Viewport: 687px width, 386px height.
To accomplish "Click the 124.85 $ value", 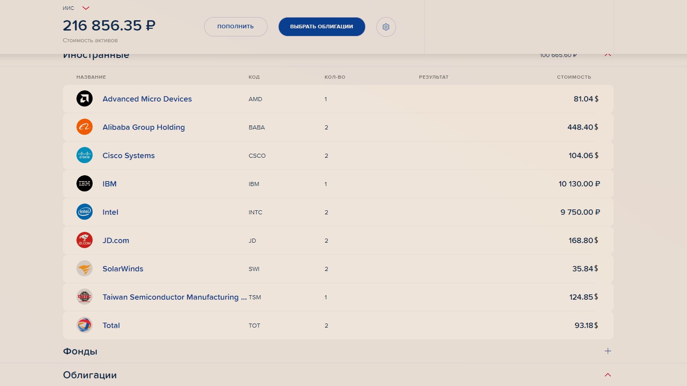I will (x=584, y=297).
